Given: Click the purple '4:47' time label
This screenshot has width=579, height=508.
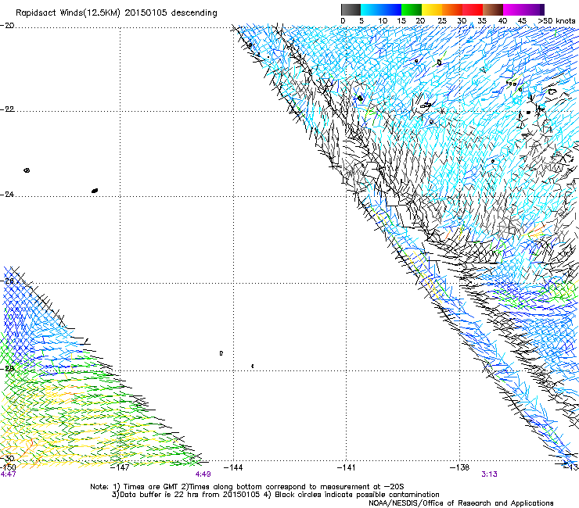Looking at the screenshot, I should [x=8, y=474].
